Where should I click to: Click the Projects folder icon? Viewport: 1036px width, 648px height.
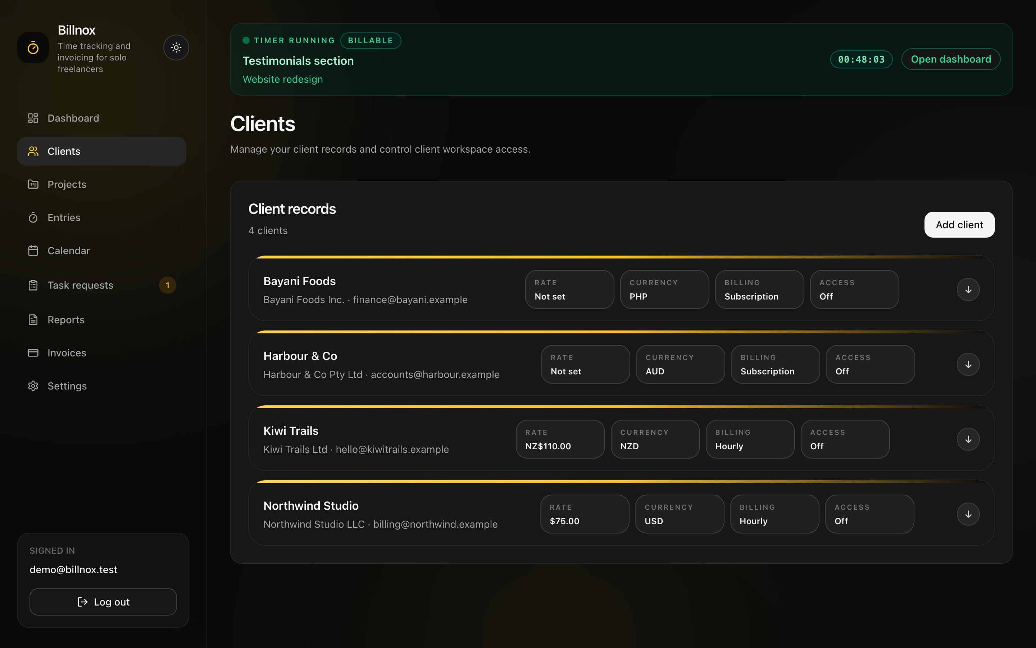click(33, 184)
